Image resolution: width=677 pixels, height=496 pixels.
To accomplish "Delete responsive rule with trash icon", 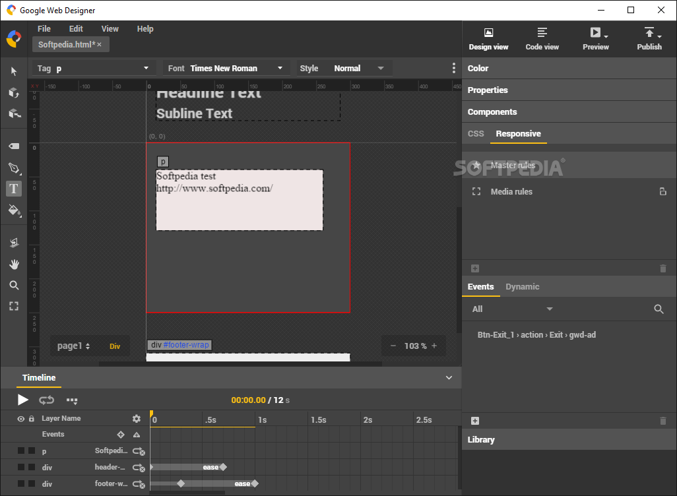I will (x=663, y=268).
